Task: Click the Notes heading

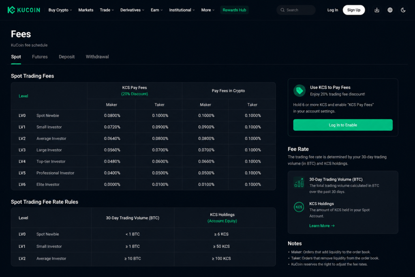Action: click(295, 243)
